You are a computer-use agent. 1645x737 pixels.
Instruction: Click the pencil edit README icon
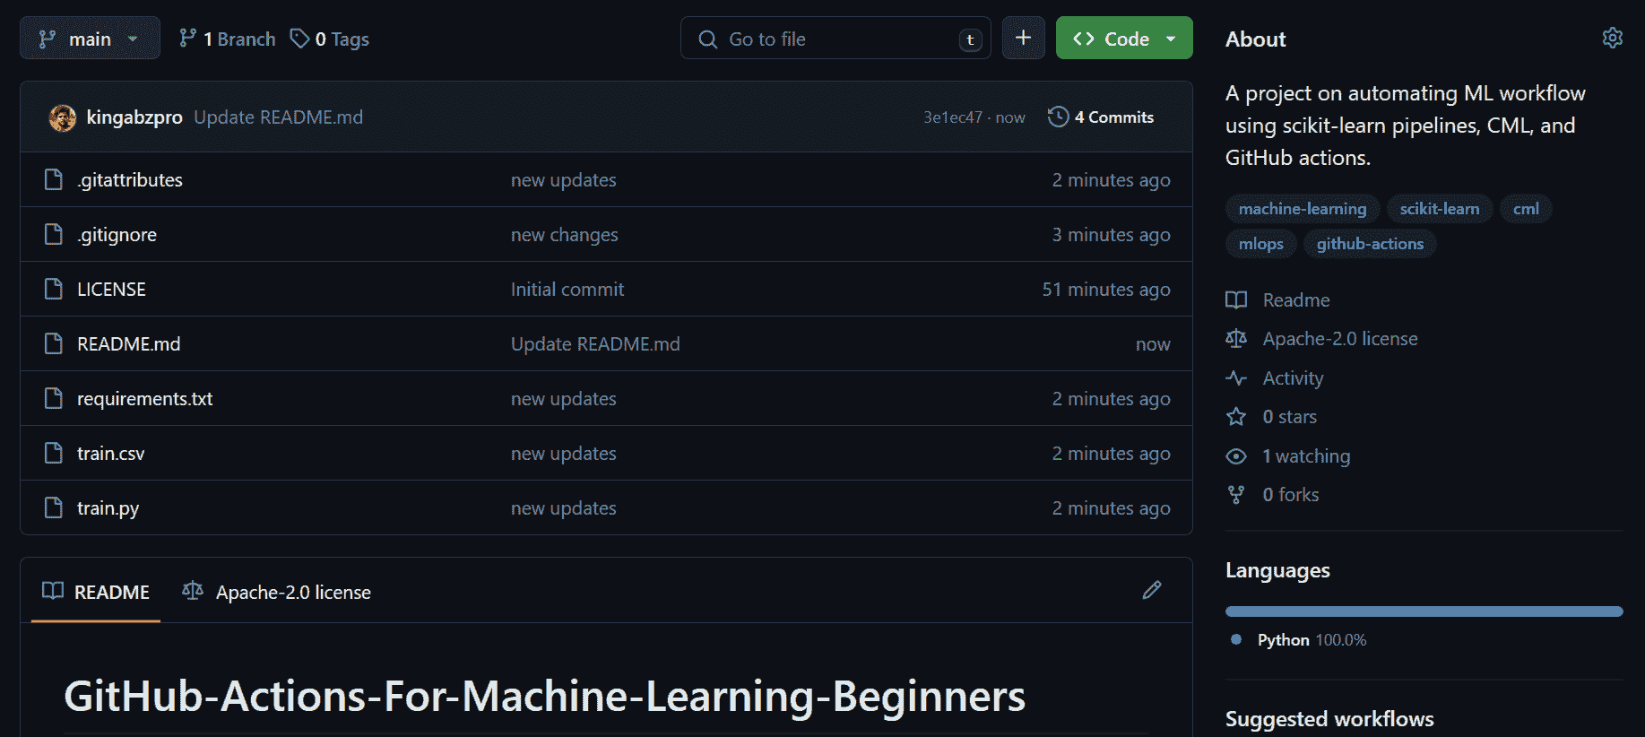click(x=1152, y=590)
